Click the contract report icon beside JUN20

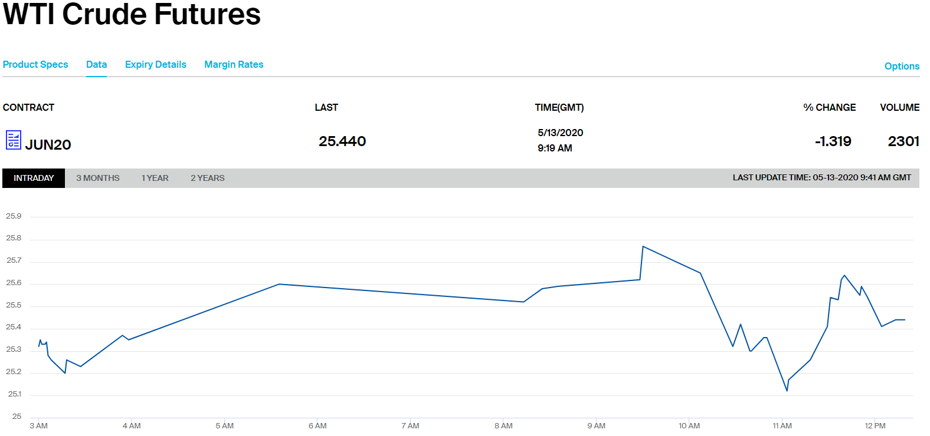click(14, 140)
